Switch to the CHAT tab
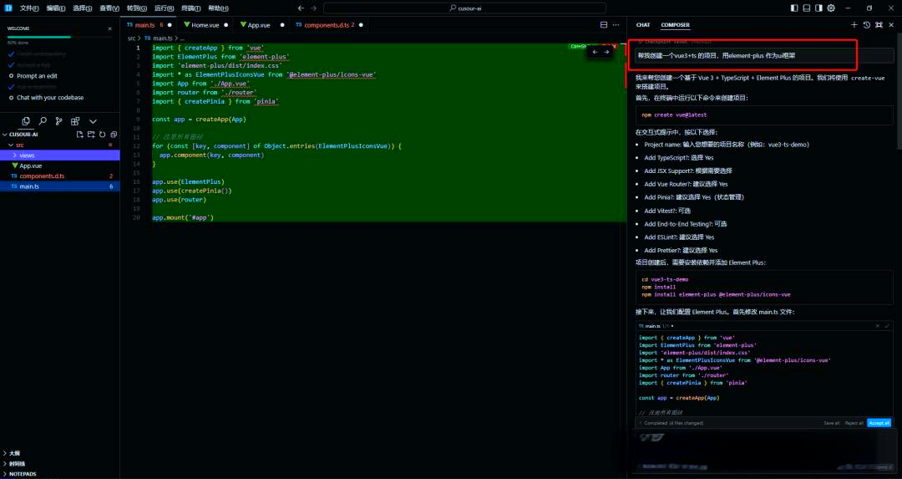 pyautogui.click(x=642, y=25)
